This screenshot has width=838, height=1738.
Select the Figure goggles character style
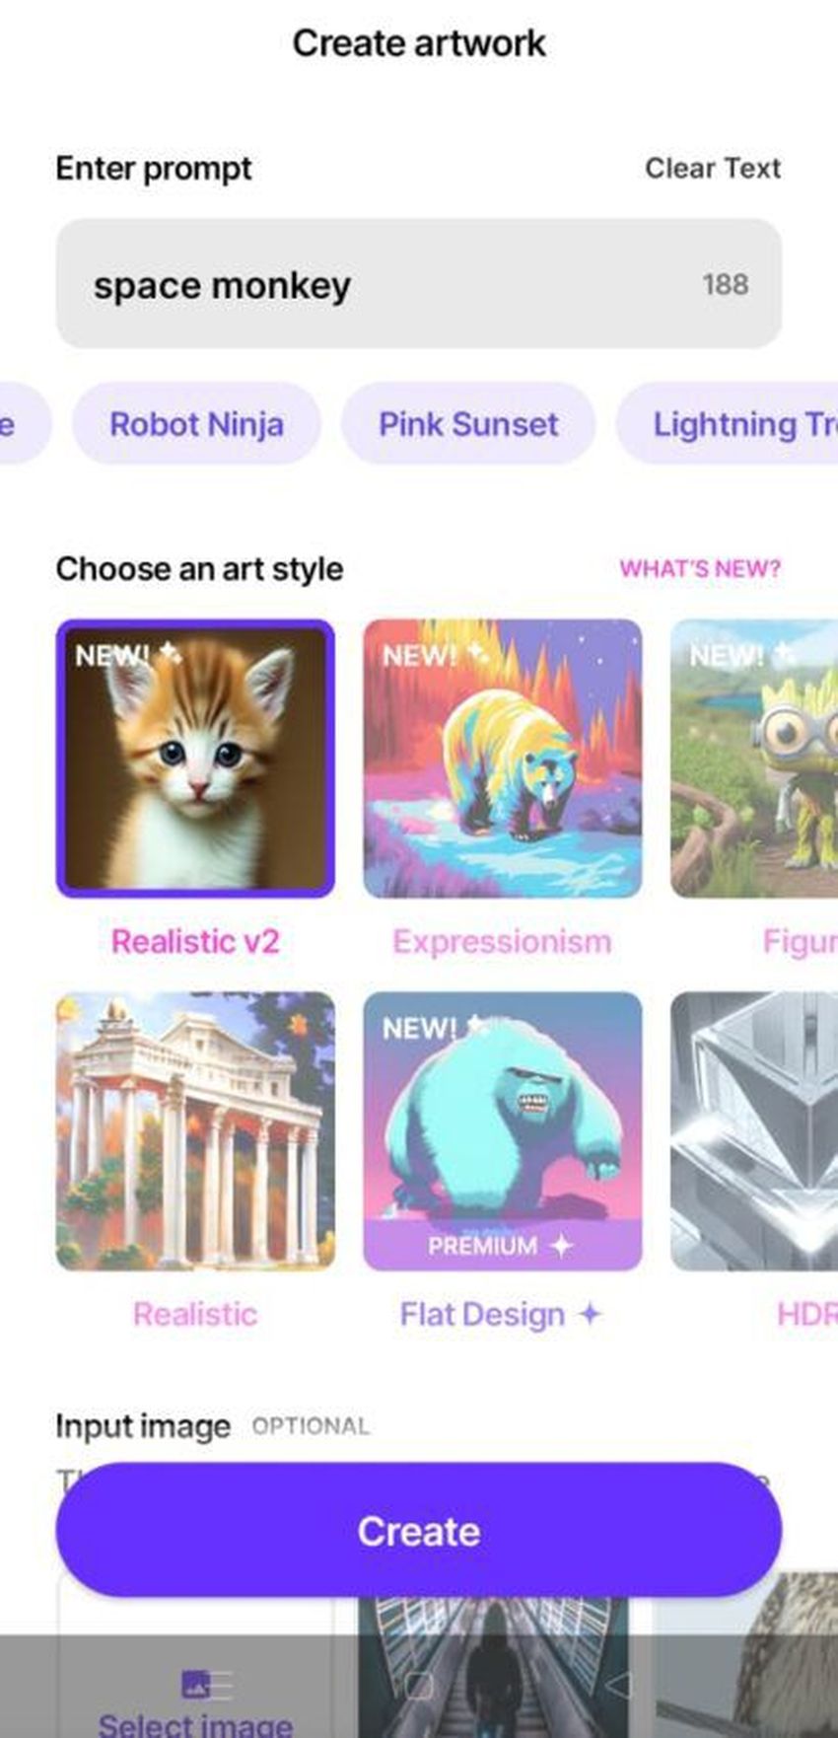(x=754, y=759)
